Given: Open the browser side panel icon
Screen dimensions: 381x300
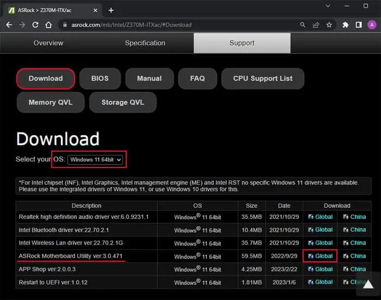Looking at the screenshot, I should coord(359,25).
